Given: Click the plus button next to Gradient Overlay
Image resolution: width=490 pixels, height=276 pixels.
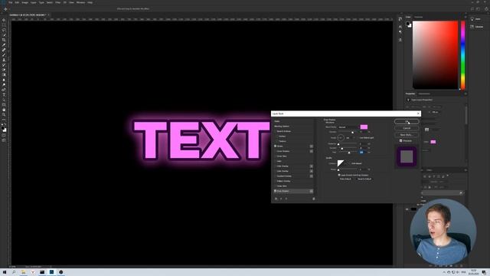Looking at the screenshot, I should pos(312,176).
